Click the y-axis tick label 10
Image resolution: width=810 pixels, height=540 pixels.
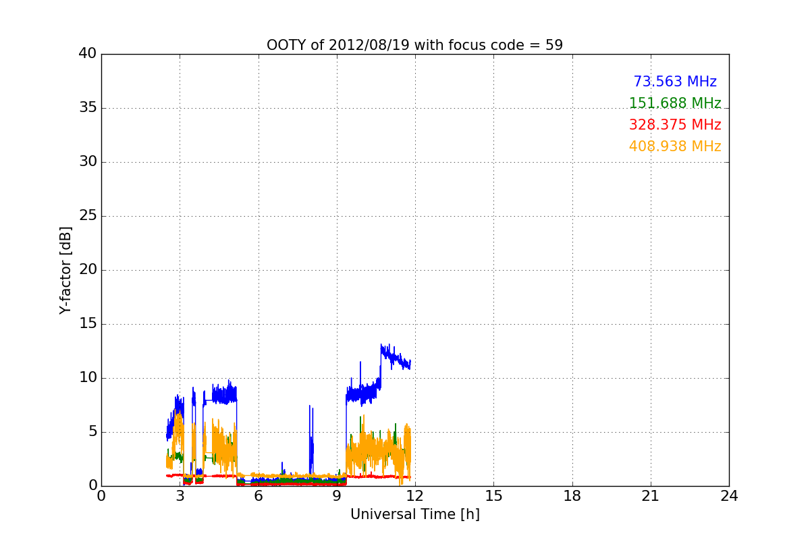(x=88, y=378)
